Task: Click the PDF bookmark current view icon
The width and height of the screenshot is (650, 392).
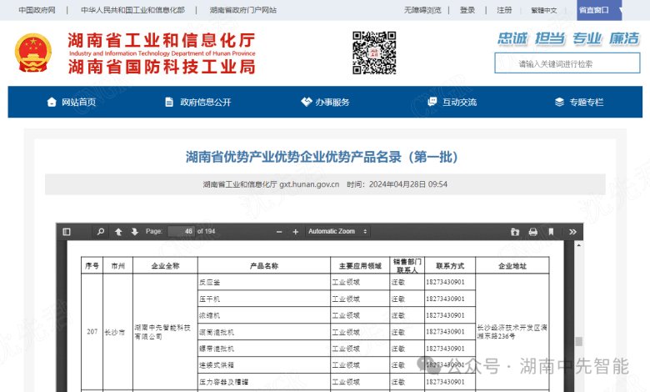Action: point(551,231)
